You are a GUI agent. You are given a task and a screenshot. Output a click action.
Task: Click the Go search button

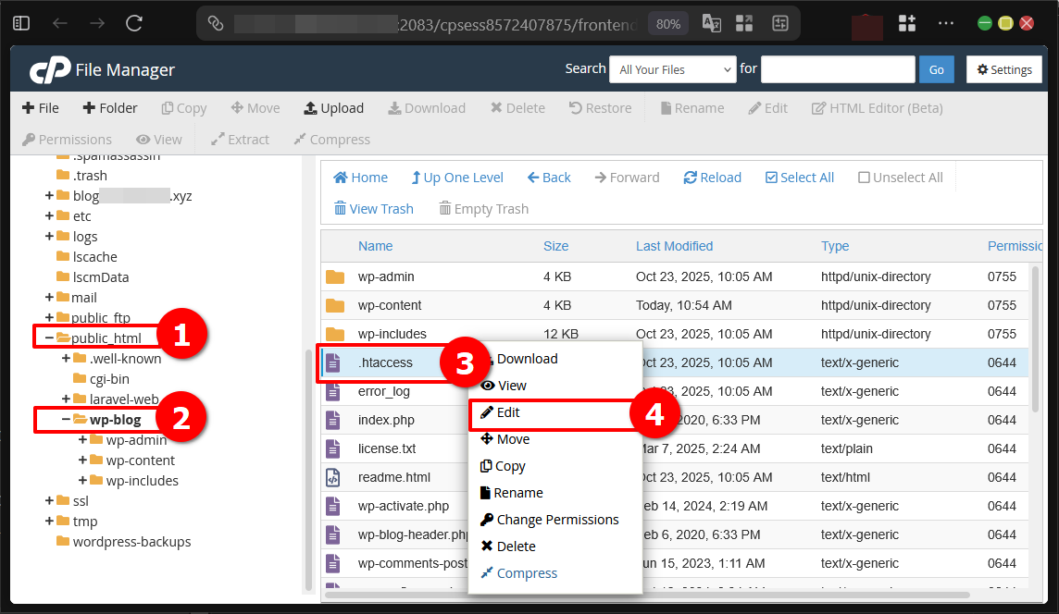point(936,68)
